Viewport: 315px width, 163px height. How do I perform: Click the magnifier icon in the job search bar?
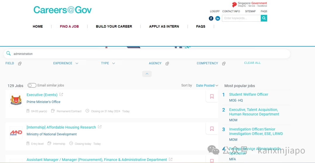(8, 53)
